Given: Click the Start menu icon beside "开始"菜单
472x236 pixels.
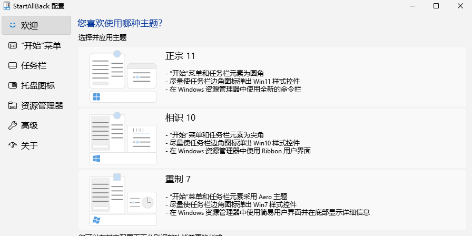Looking at the screenshot, I should click(12, 46).
